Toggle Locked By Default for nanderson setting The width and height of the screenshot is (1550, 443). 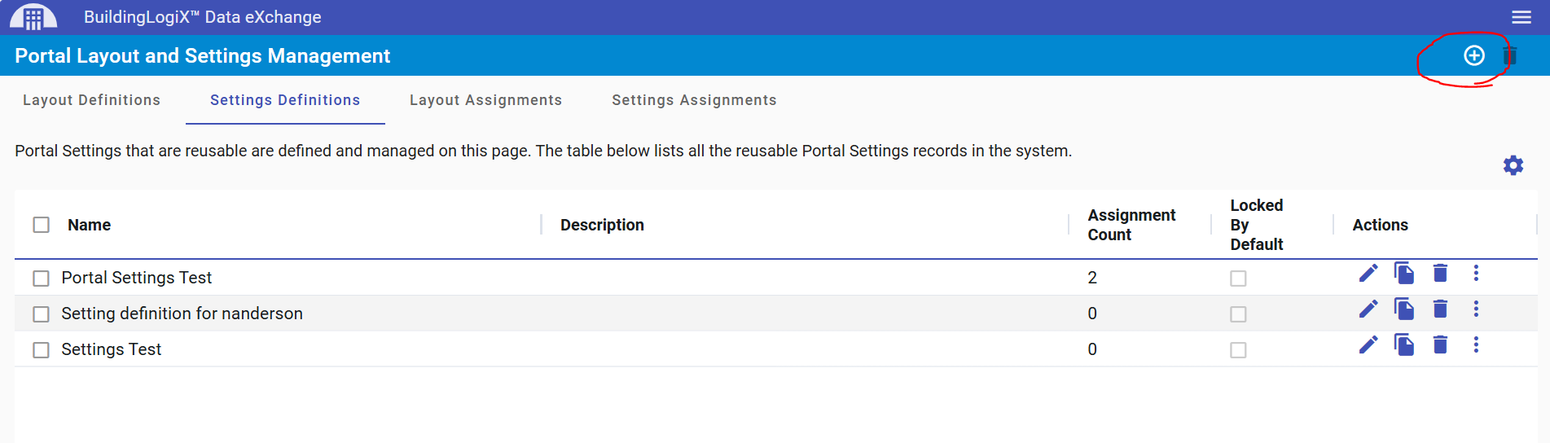coord(1238,314)
